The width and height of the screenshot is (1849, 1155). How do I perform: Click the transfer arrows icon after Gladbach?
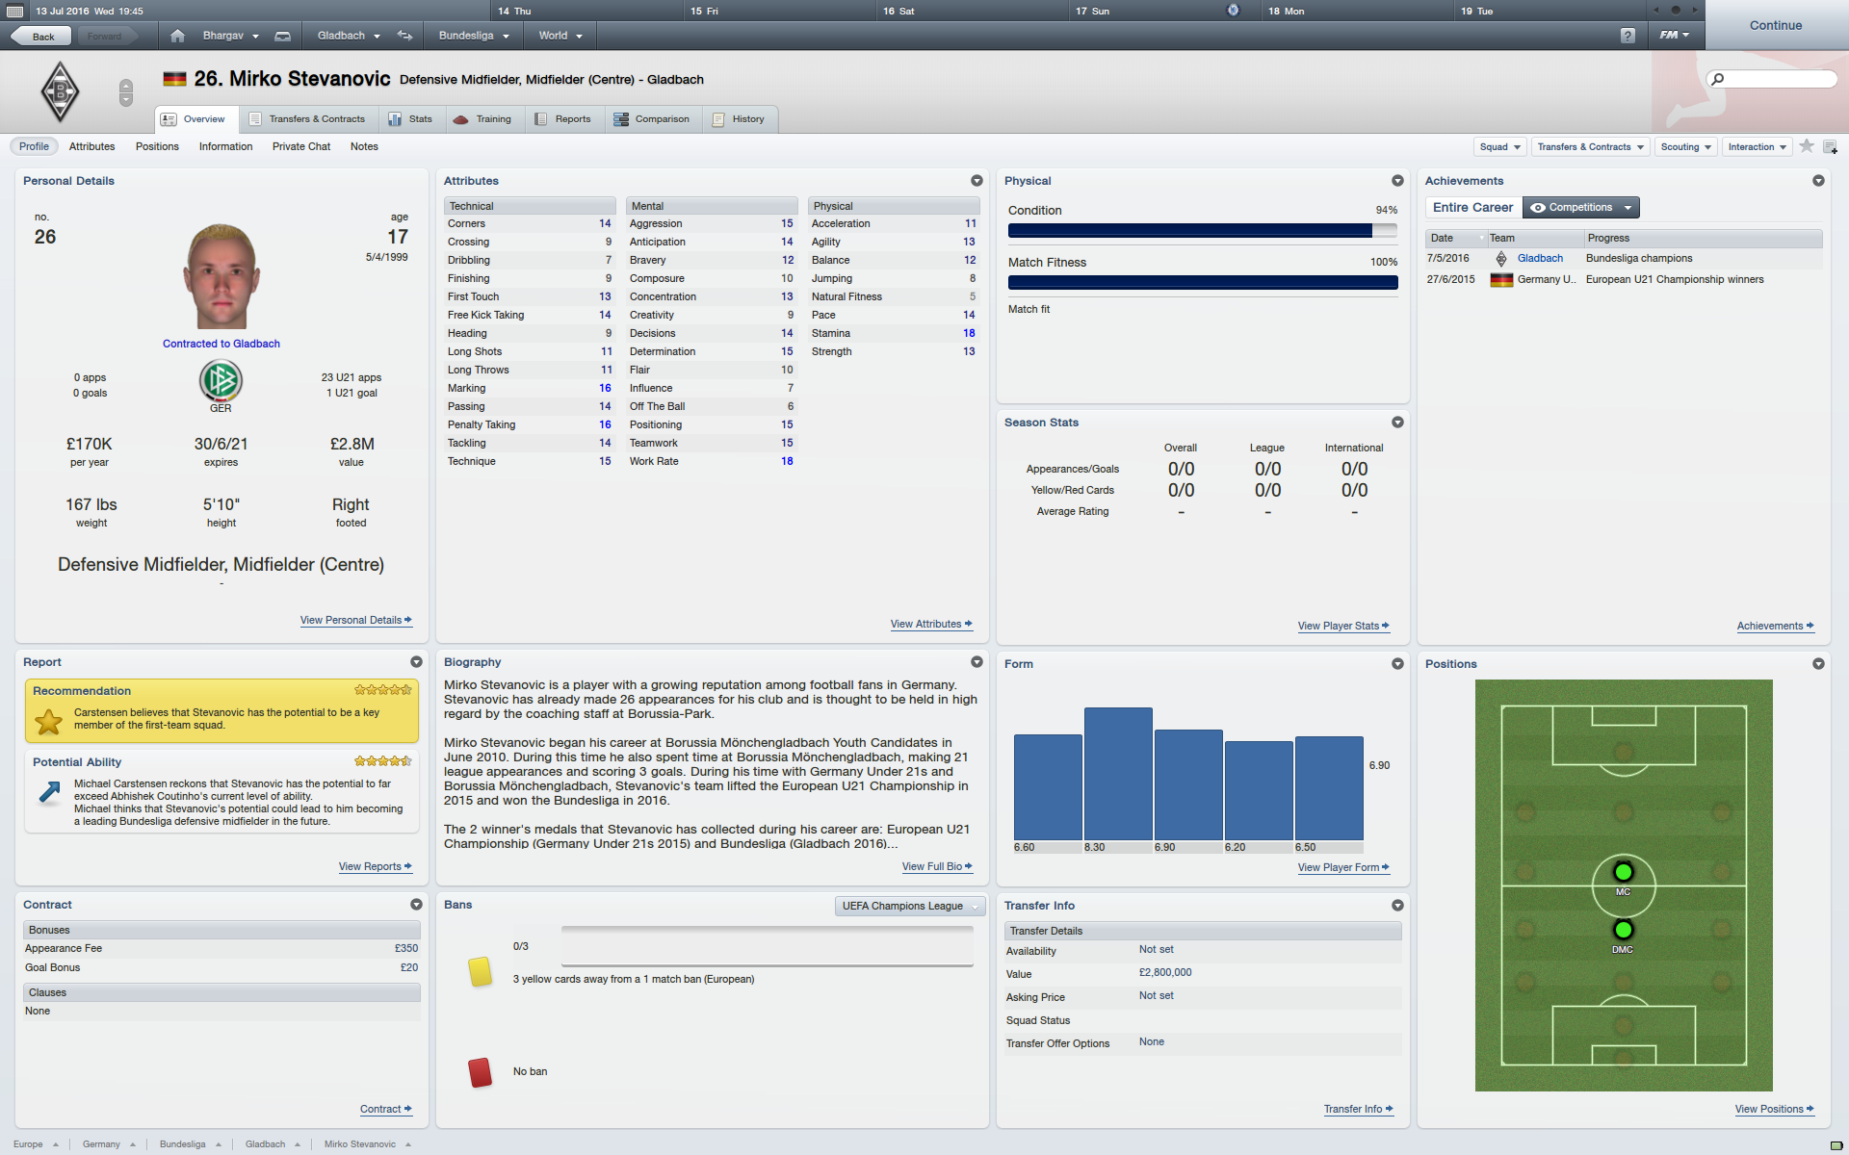[x=404, y=36]
